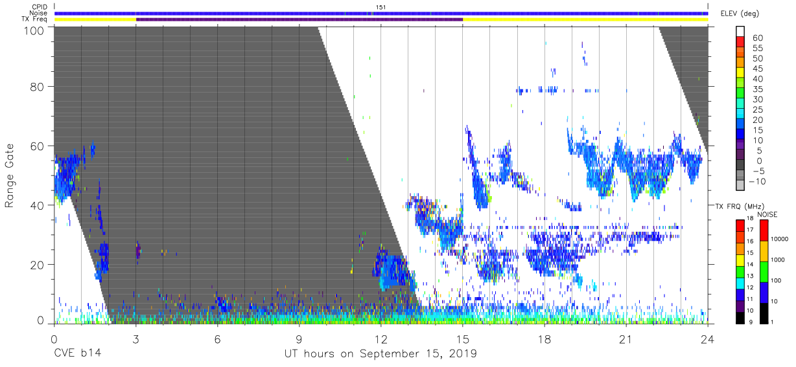
Task: Click the '3' tick label on the time axis
Action: 136,339
